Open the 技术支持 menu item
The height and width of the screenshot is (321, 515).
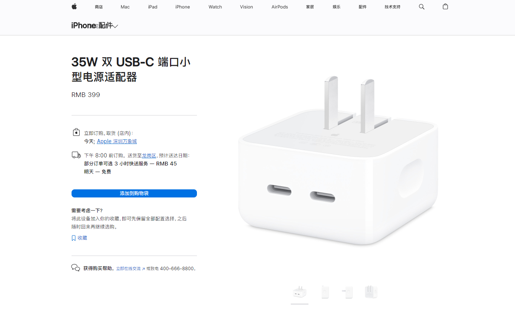(392, 7)
